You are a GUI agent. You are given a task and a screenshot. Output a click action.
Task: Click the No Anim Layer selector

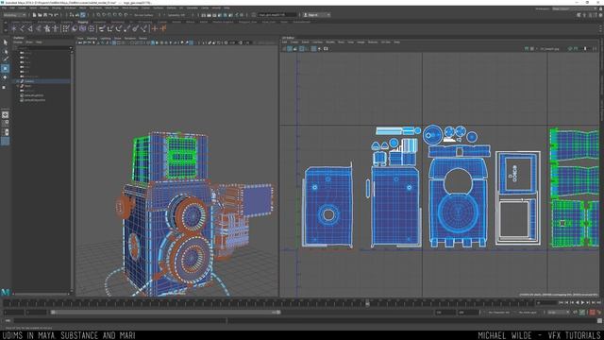pos(528,313)
